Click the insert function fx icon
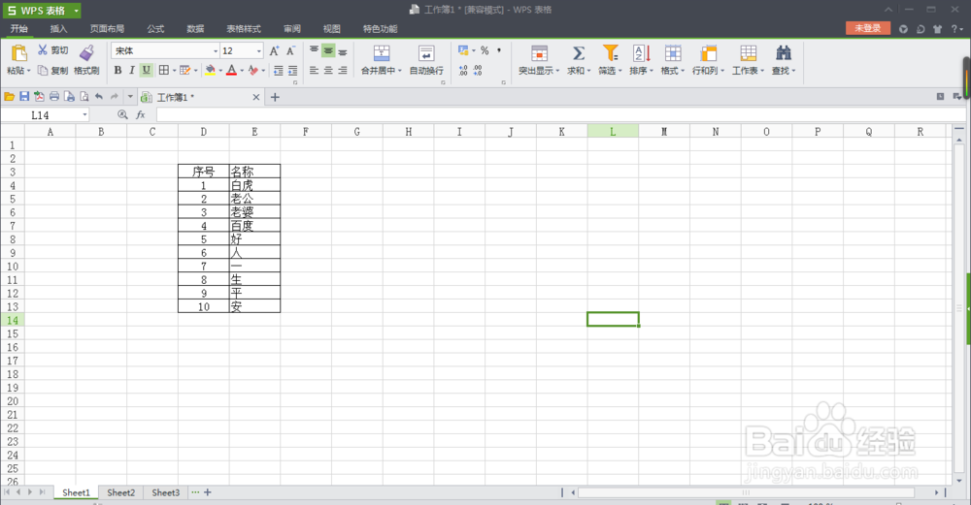Screen dimensions: 971x505 141,115
